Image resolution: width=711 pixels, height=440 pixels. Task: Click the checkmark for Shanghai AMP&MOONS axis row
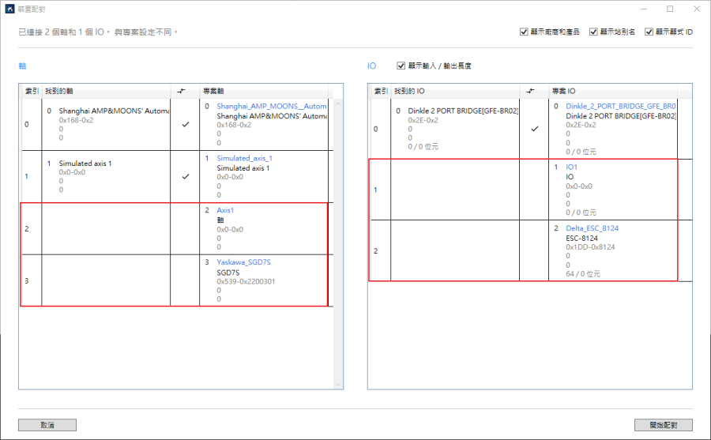pos(186,124)
